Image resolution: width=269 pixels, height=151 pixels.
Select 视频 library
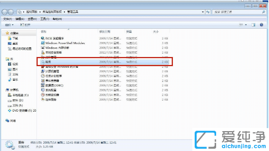13,64
